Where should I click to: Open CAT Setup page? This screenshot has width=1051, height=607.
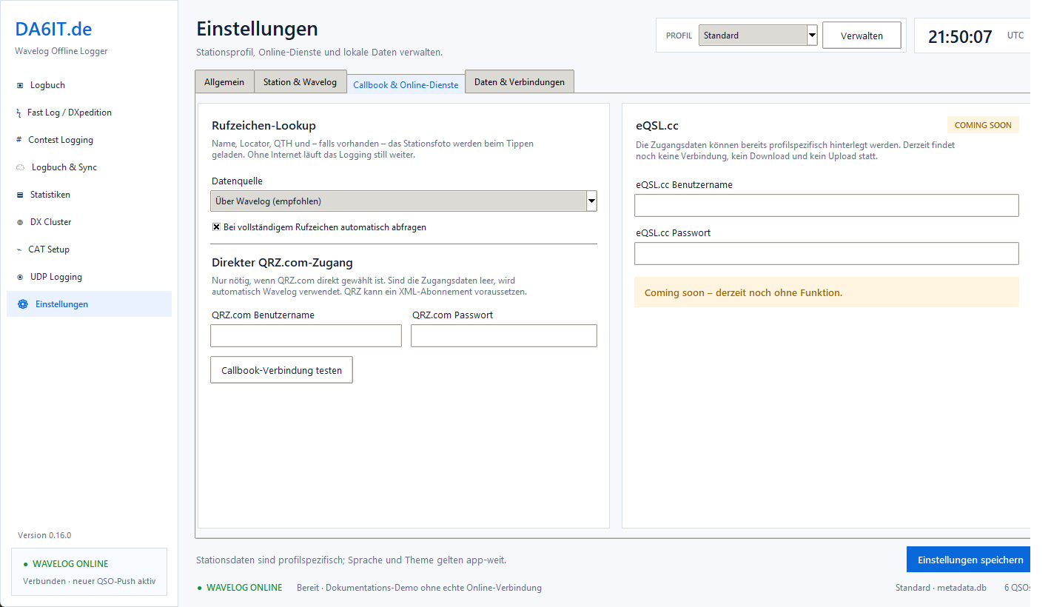(89, 249)
